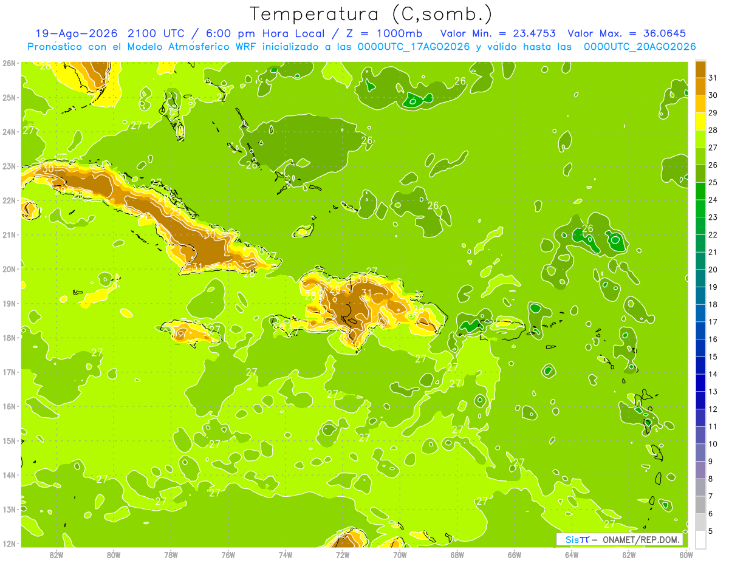Click the "26N" latitude axis label

(9, 63)
